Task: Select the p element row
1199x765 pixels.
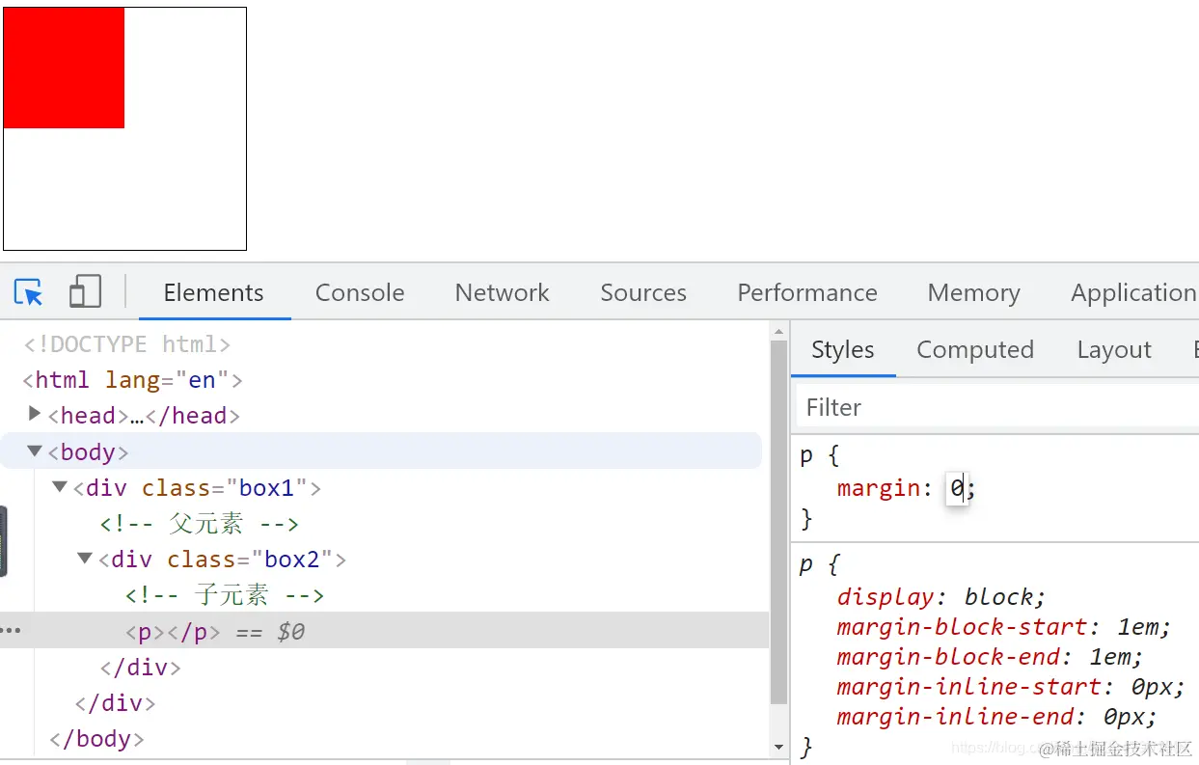Action: [x=384, y=632]
